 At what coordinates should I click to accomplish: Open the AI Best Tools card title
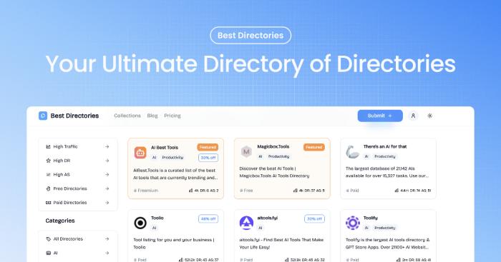(x=165, y=148)
